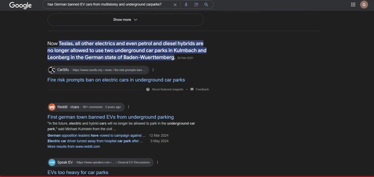Click the Speak EV breadcrumb URL

pyautogui.click(x=113, y=162)
